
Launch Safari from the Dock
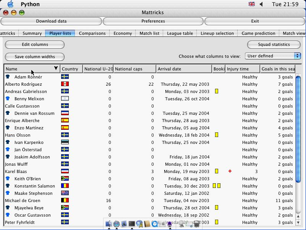click(117, 223)
